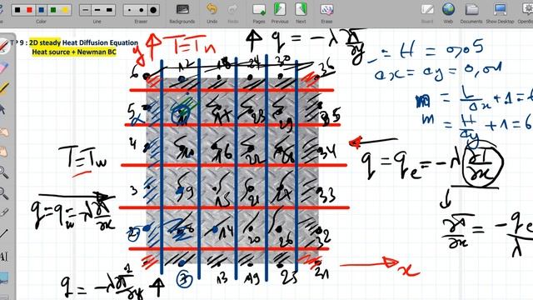The width and height of the screenshot is (533, 300).
Task: Choose the small eraser size
Action: click(x=129, y=10)
